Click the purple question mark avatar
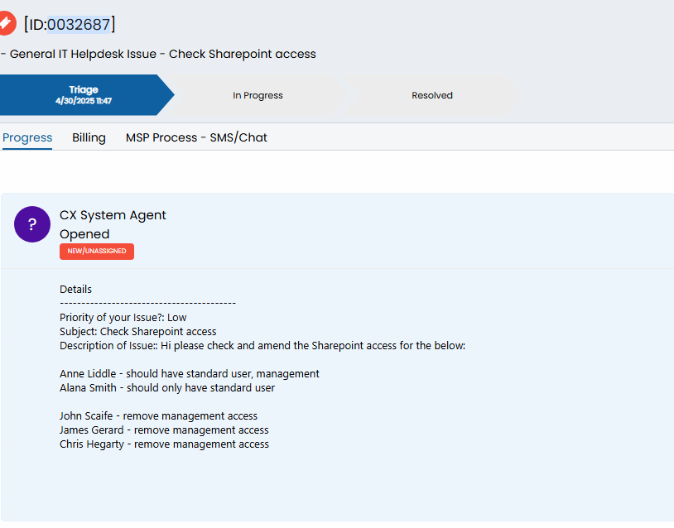This screenshot has height=528, width=674. pyautogui.click(x=32, y=224)
